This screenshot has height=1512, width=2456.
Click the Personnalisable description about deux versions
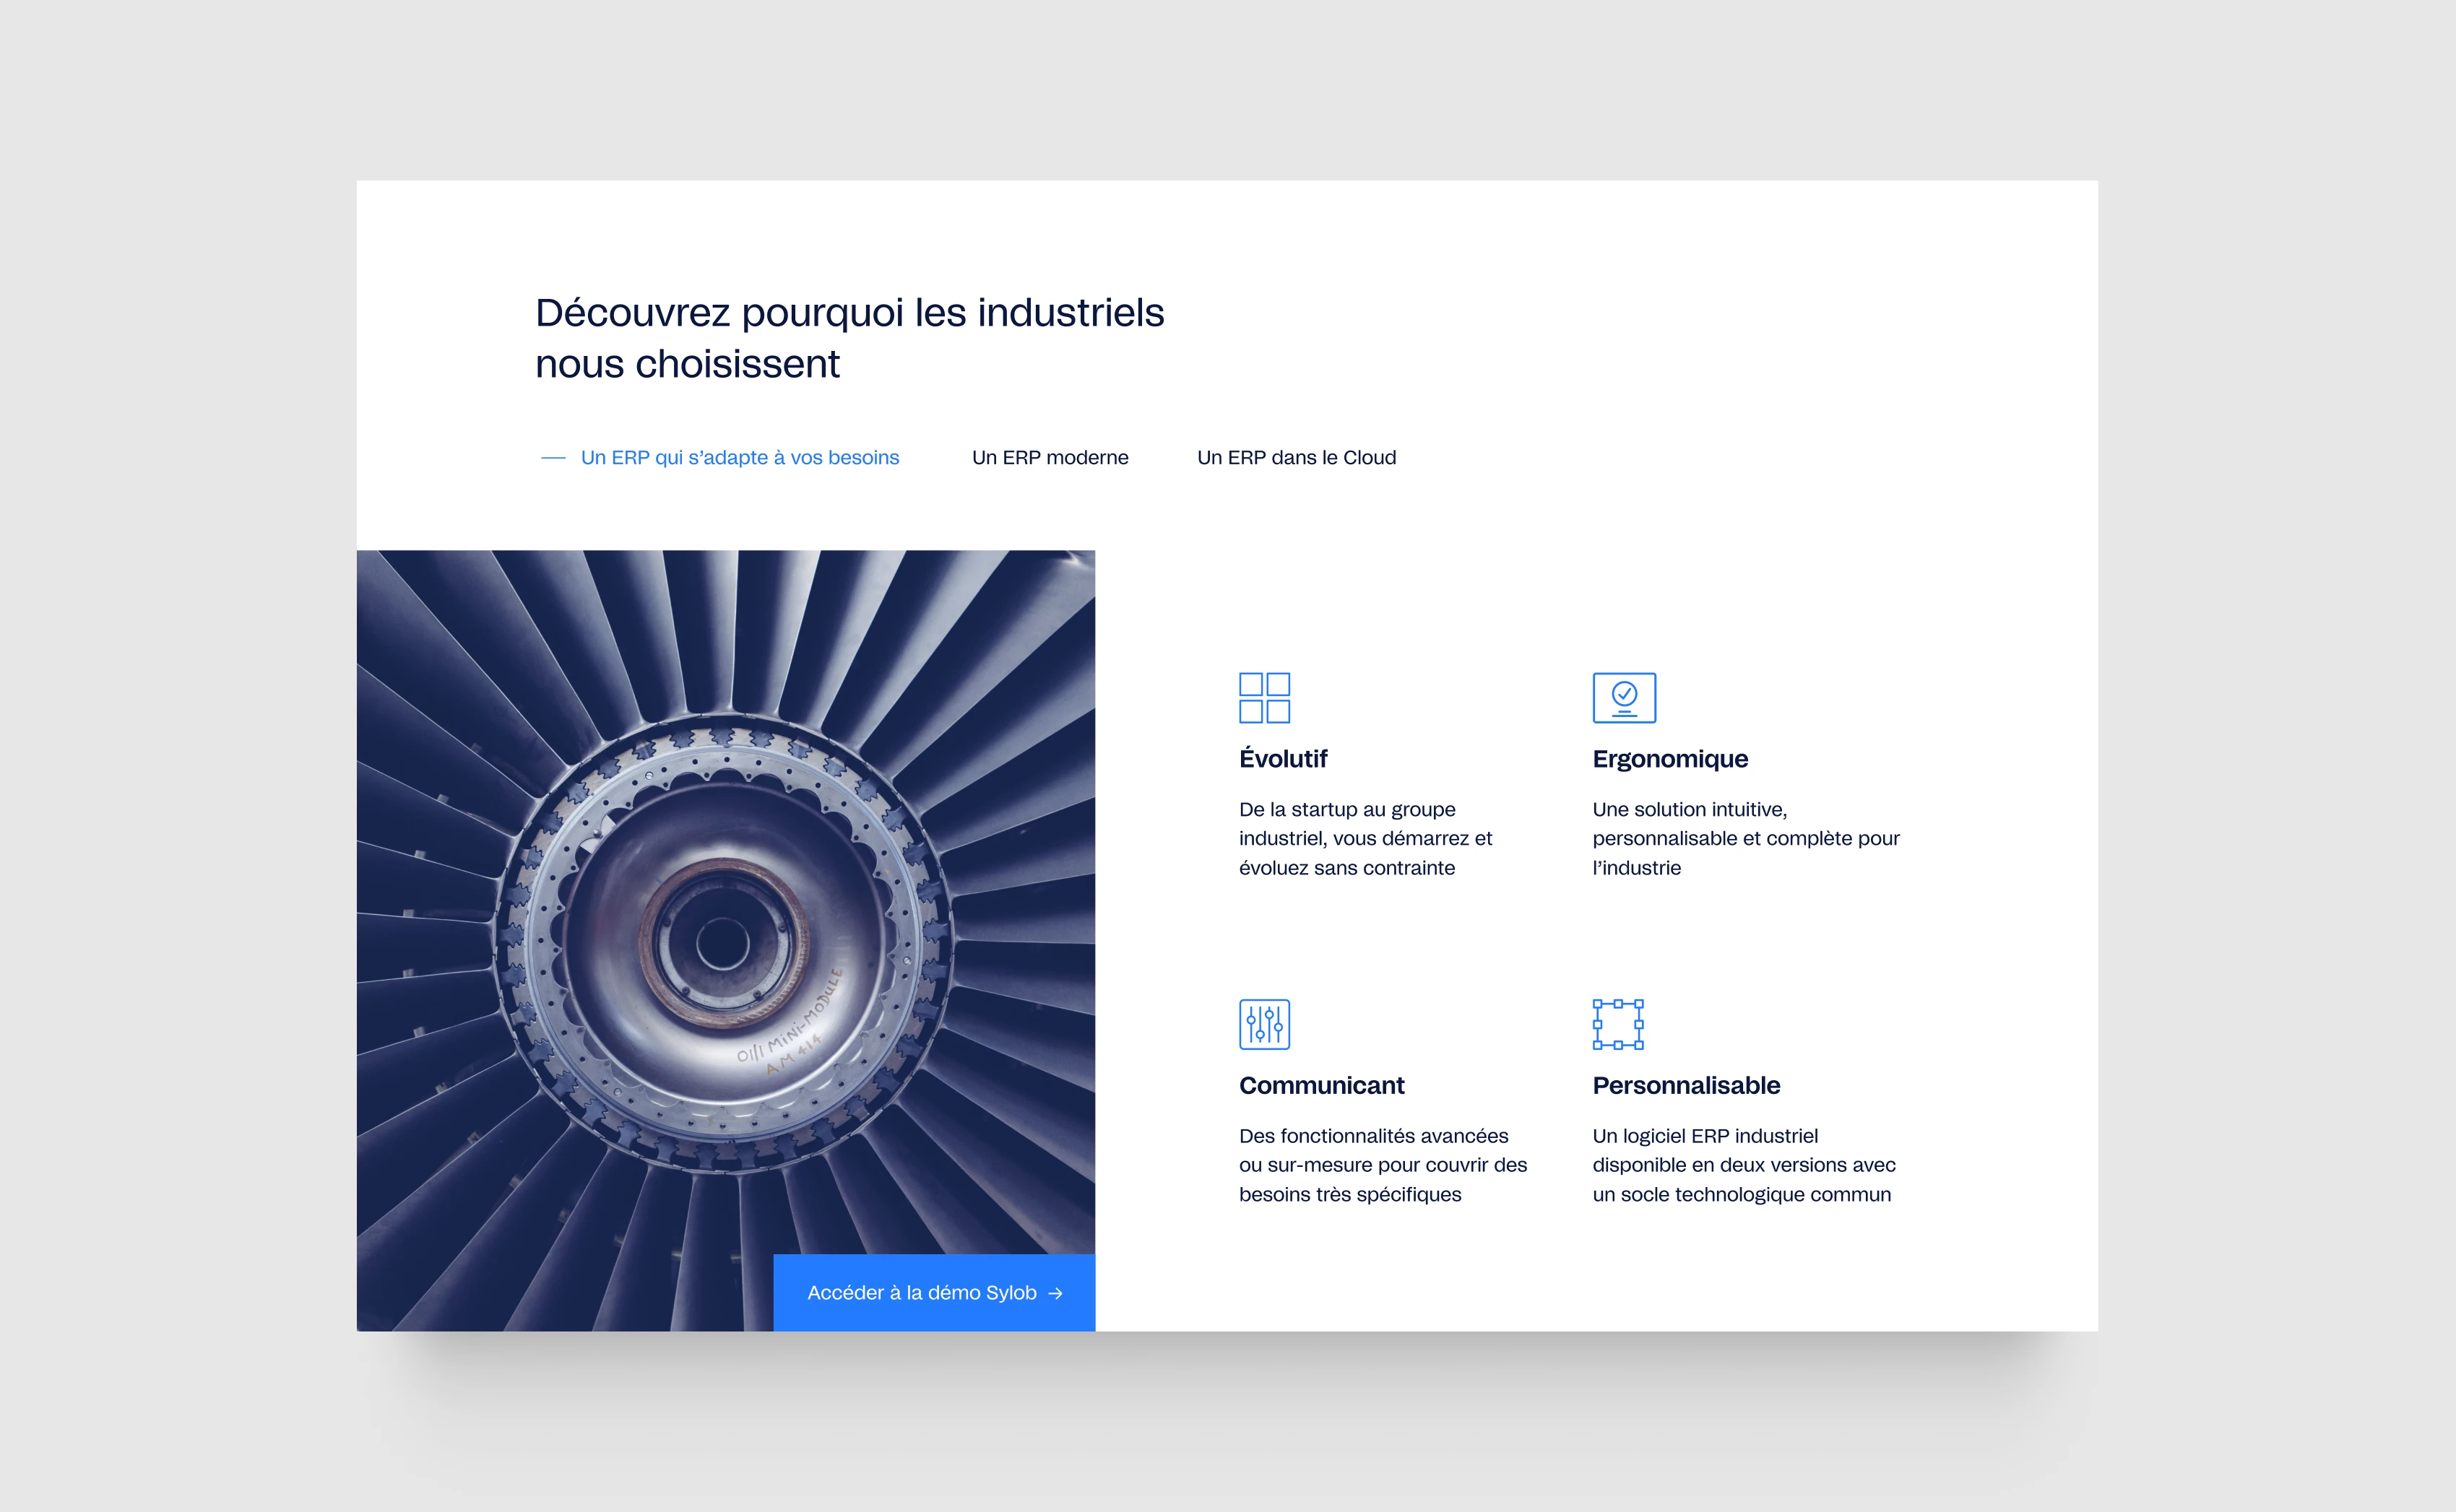pyautogui.click(x=1743, y=1164)
